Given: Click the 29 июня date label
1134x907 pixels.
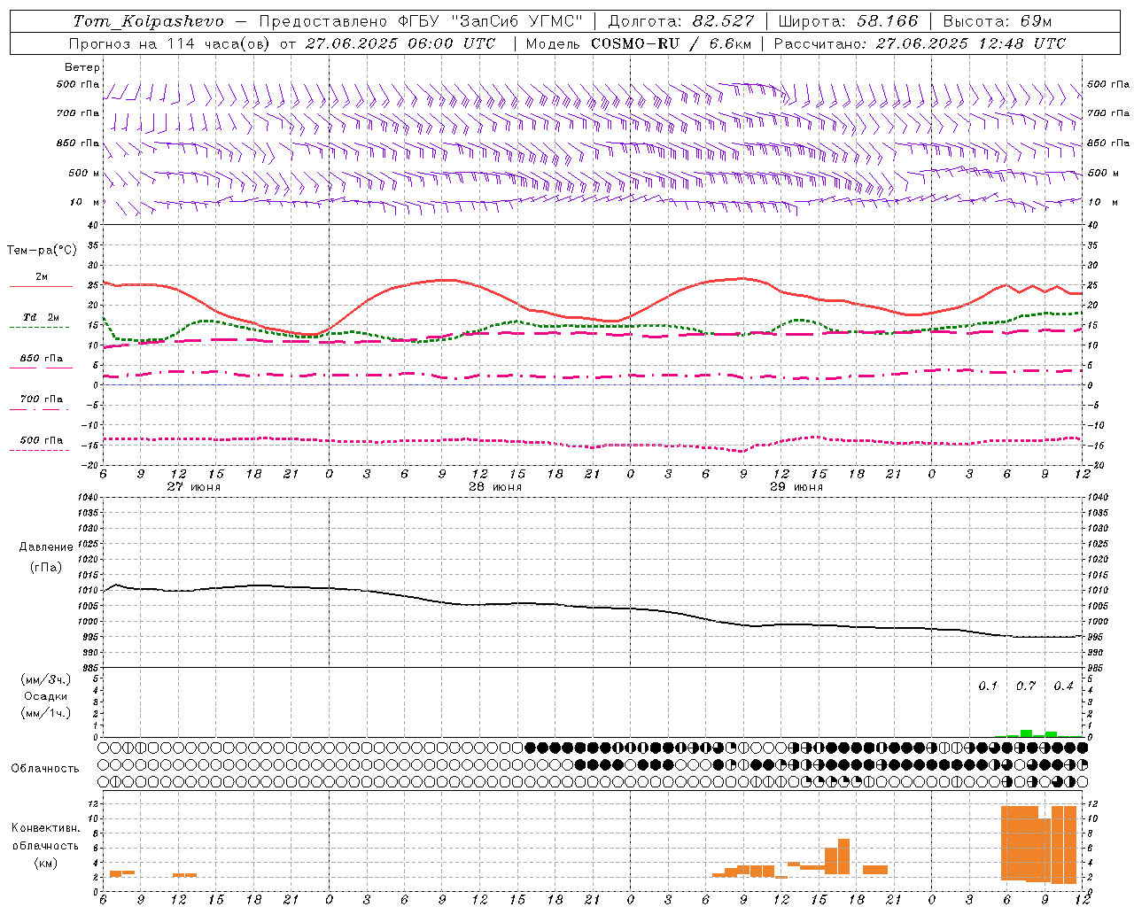Looking at the screenshot, I should [x=796, y=487].
